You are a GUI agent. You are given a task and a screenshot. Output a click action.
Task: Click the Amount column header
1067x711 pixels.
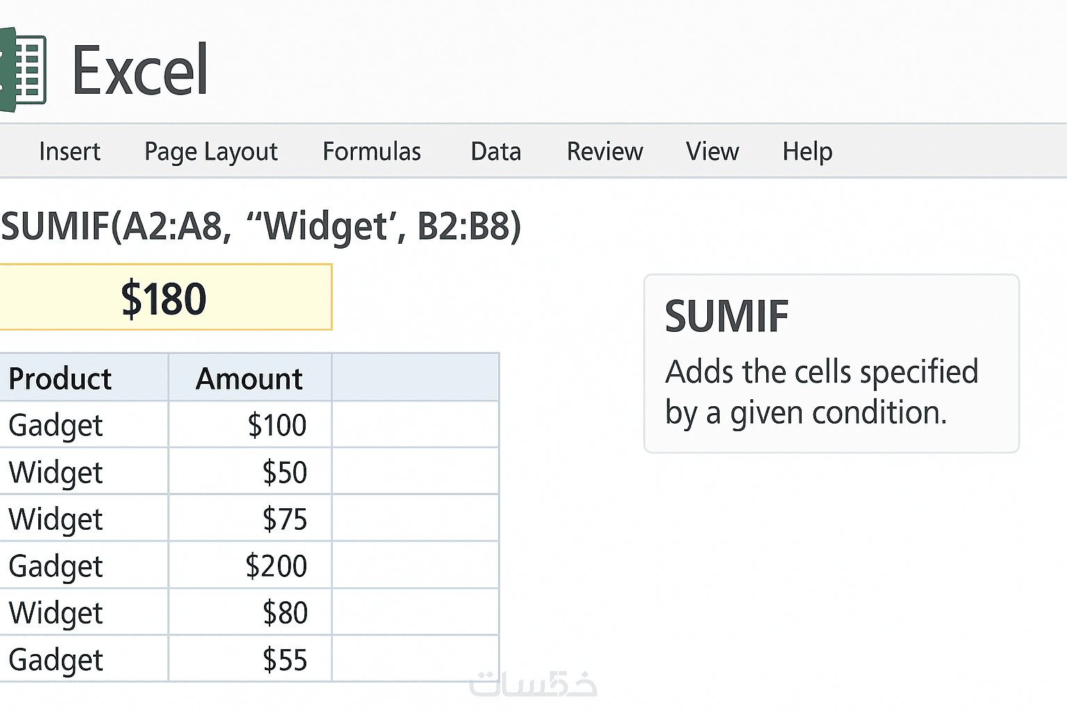[x=249, y=379]
